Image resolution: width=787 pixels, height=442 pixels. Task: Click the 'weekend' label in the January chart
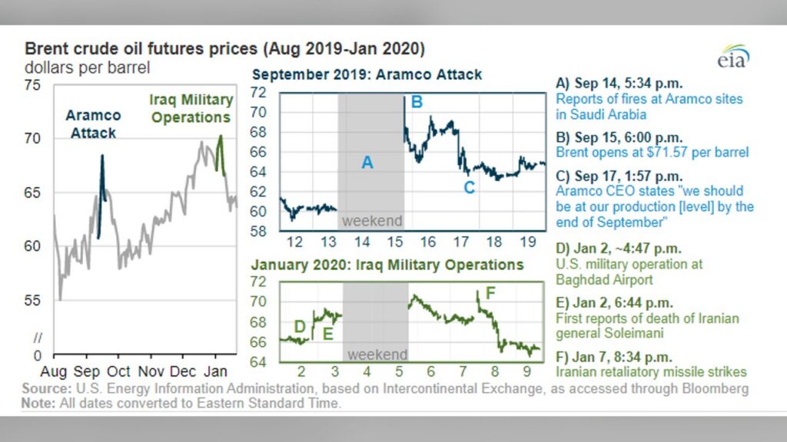click(x=377, y=355)
